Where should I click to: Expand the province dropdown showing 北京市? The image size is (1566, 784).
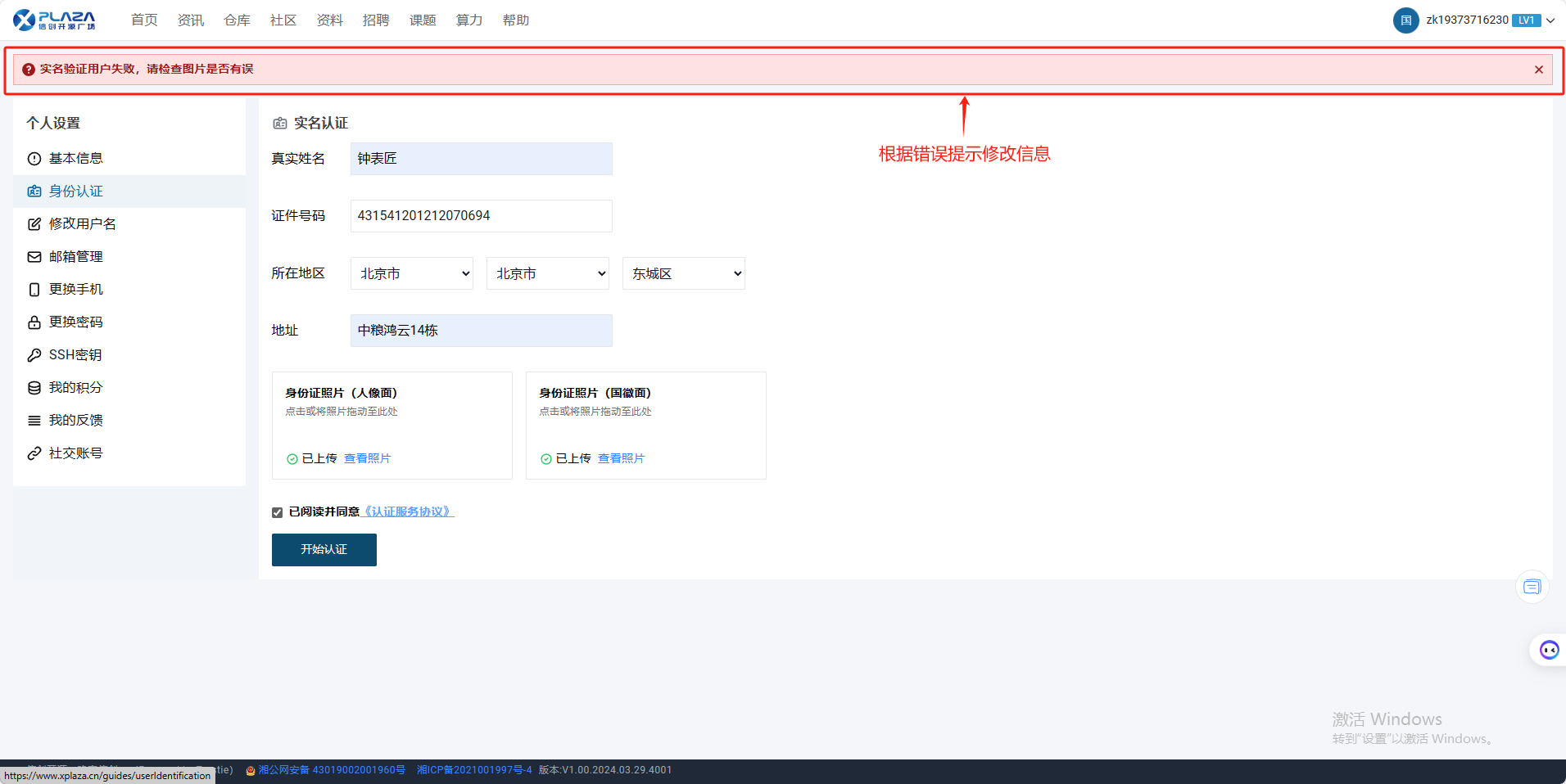tap(412, 273)
